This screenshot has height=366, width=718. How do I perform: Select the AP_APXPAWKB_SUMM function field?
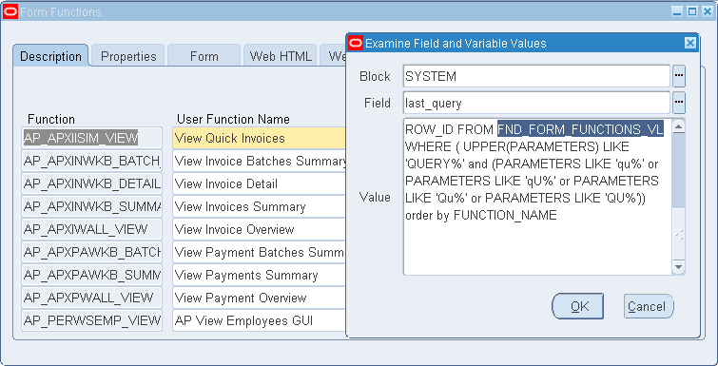91,275
